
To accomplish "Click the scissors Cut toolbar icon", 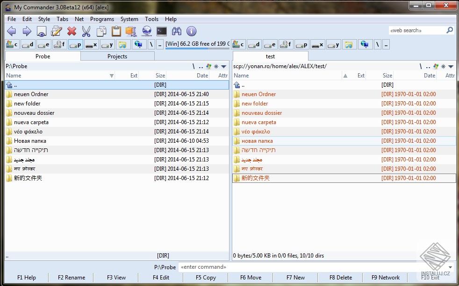I will 86,31.
